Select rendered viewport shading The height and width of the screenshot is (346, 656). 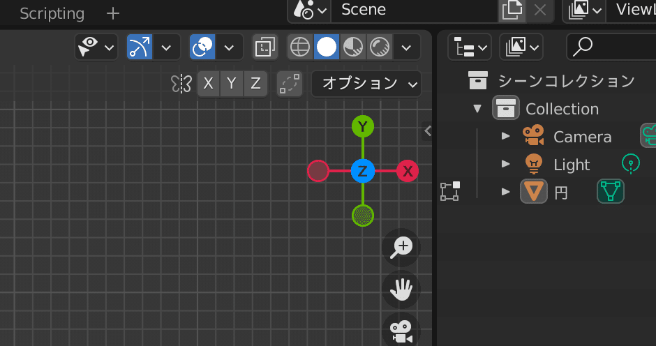380,47
